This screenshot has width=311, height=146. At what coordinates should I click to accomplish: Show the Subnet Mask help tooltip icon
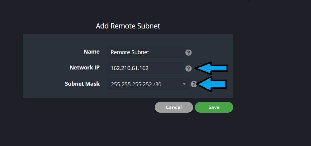click(194, 84)
